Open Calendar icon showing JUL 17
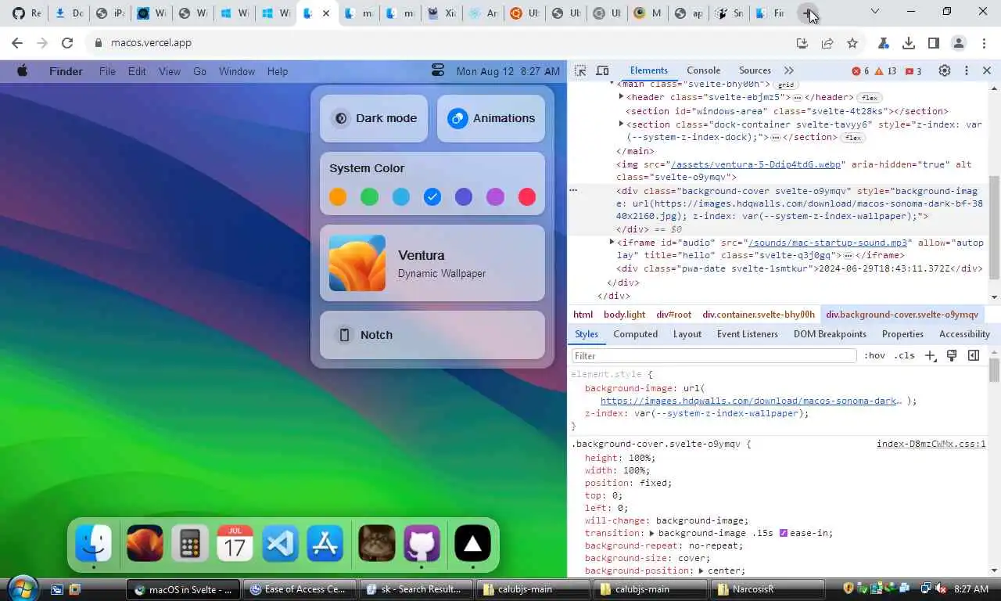1001x601 pixels. (235, 543)
